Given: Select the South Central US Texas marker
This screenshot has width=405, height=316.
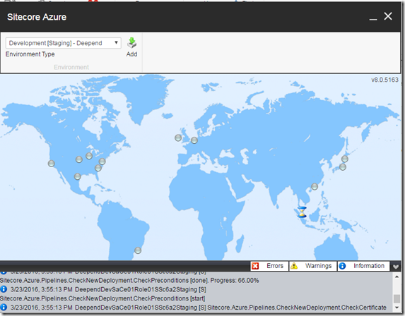Looking at the screenshot, I should [x=77, y=176].
